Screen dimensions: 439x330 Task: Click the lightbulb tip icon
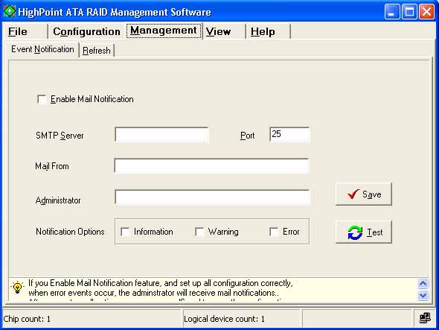(x=17, y=288)
